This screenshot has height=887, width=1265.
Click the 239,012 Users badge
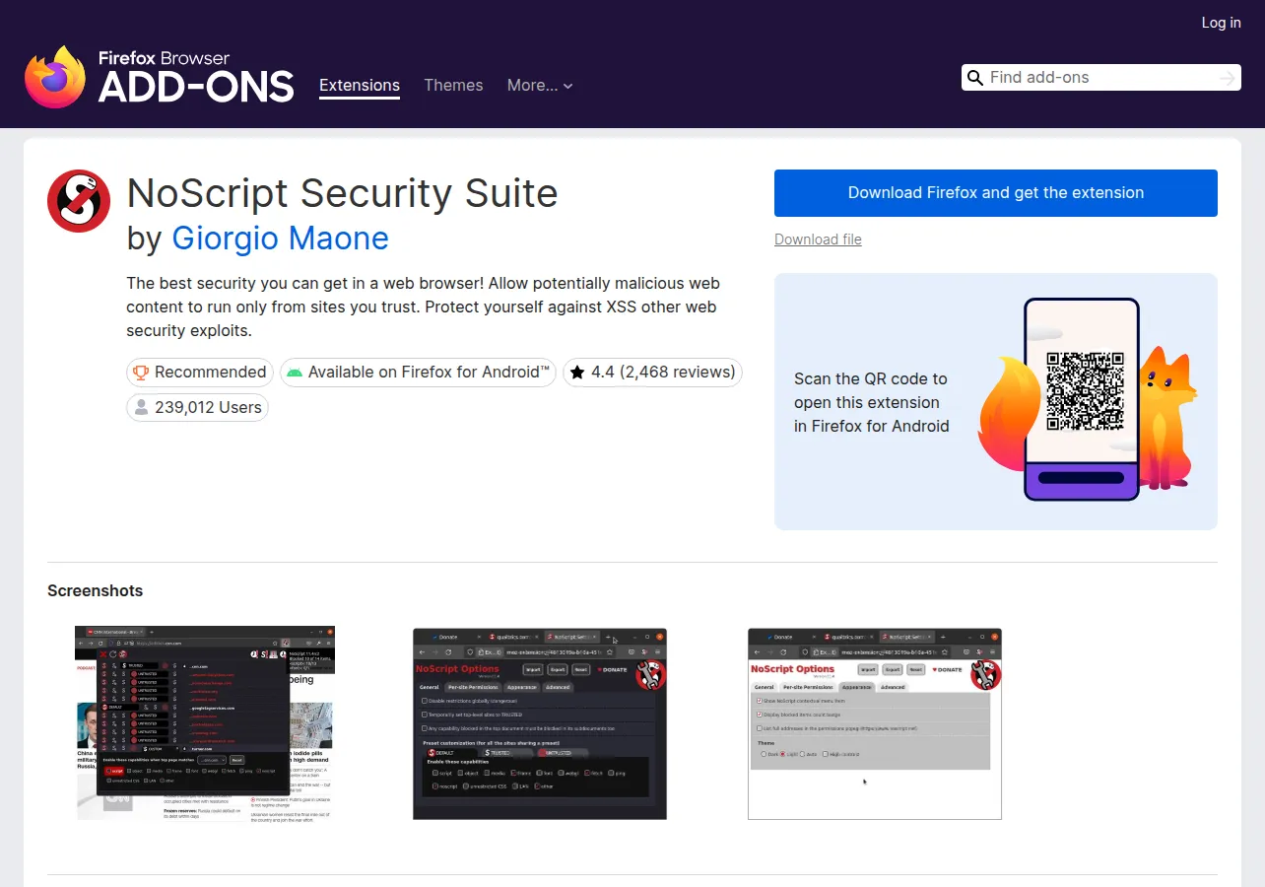pos(197,408)
